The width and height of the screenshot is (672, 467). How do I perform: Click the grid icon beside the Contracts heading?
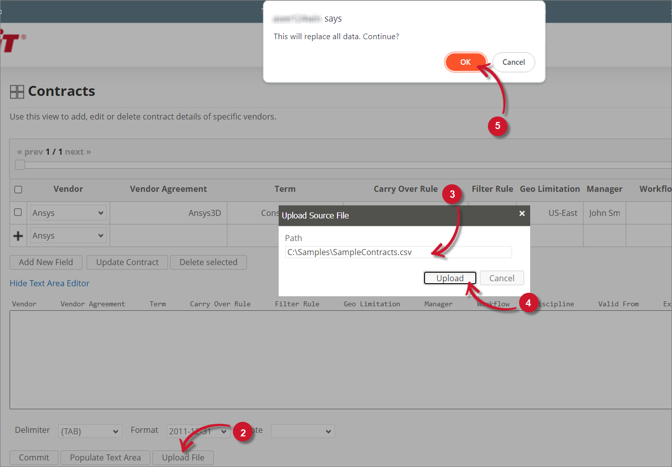(17, 91)
